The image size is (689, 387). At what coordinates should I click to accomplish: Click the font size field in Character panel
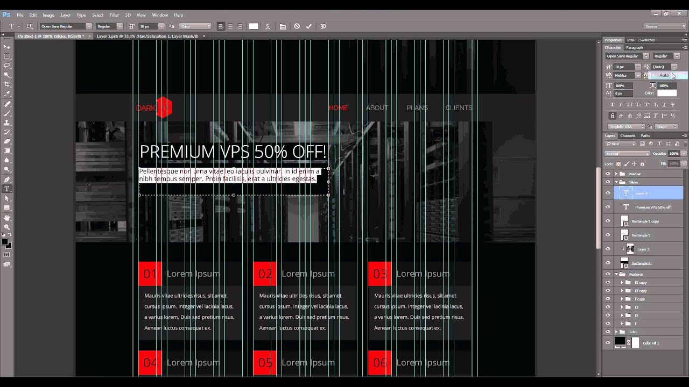[x=623, y=67]
